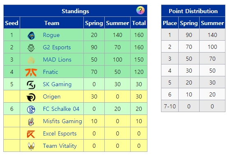Screen dimensions: 230x156
Task: Click the Place header in Point Distribution
Action: (x=170, y=23)
